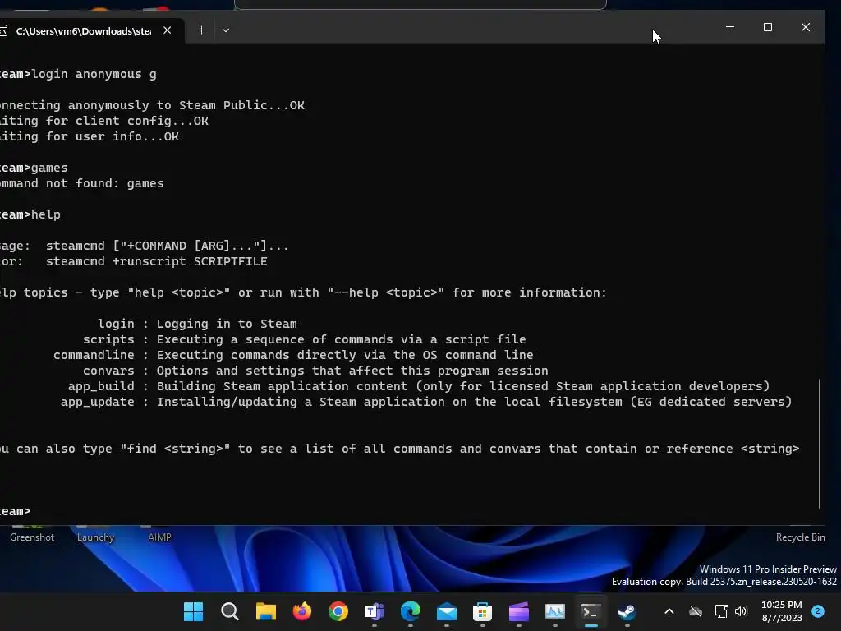
Task: Open Greenshot desktop shortcut
Action: (x=32, y=537)
